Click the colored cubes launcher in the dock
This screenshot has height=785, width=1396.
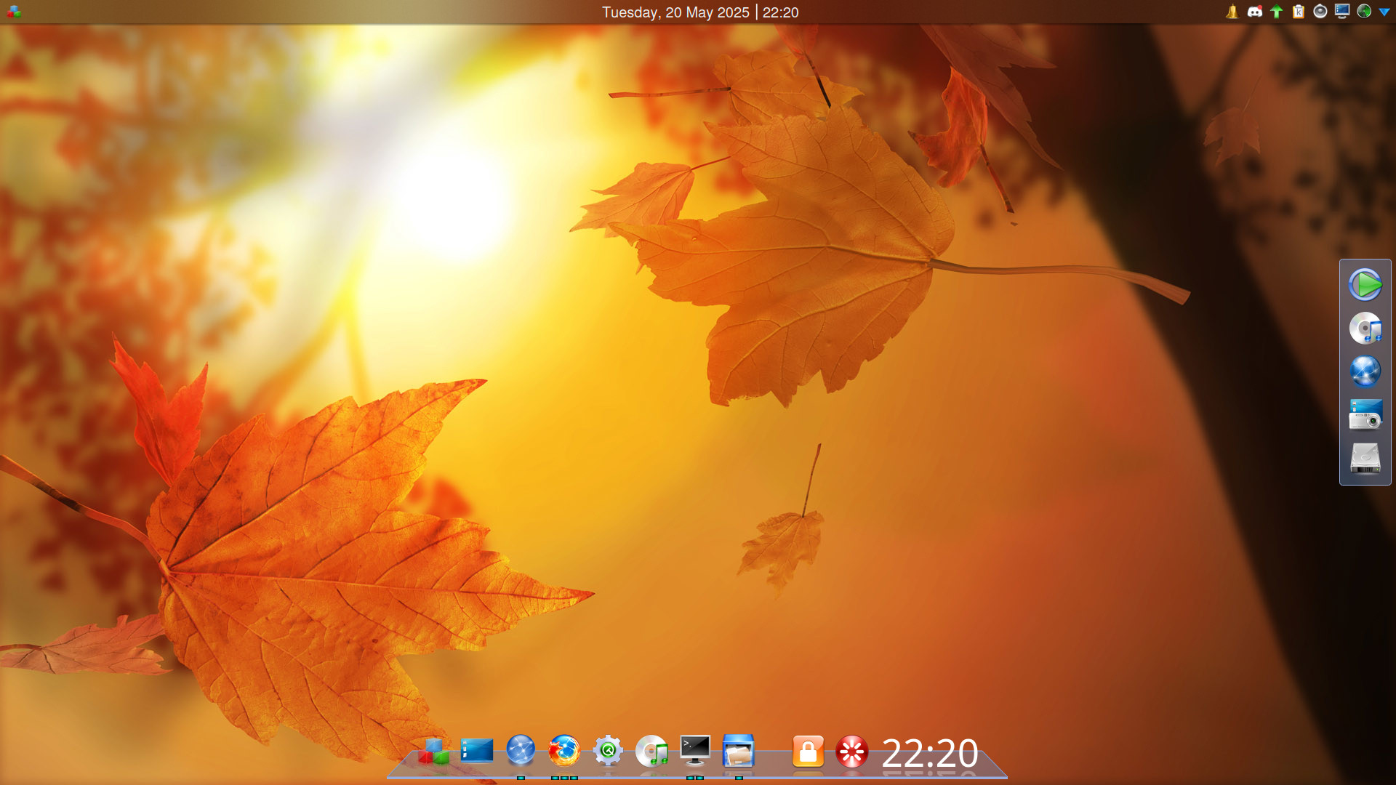click(433, 751)
